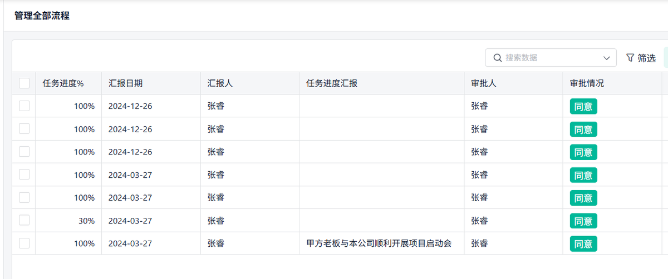Check the first row's checkbox
This screenshot has height=279, width=668.
point(24,106)
